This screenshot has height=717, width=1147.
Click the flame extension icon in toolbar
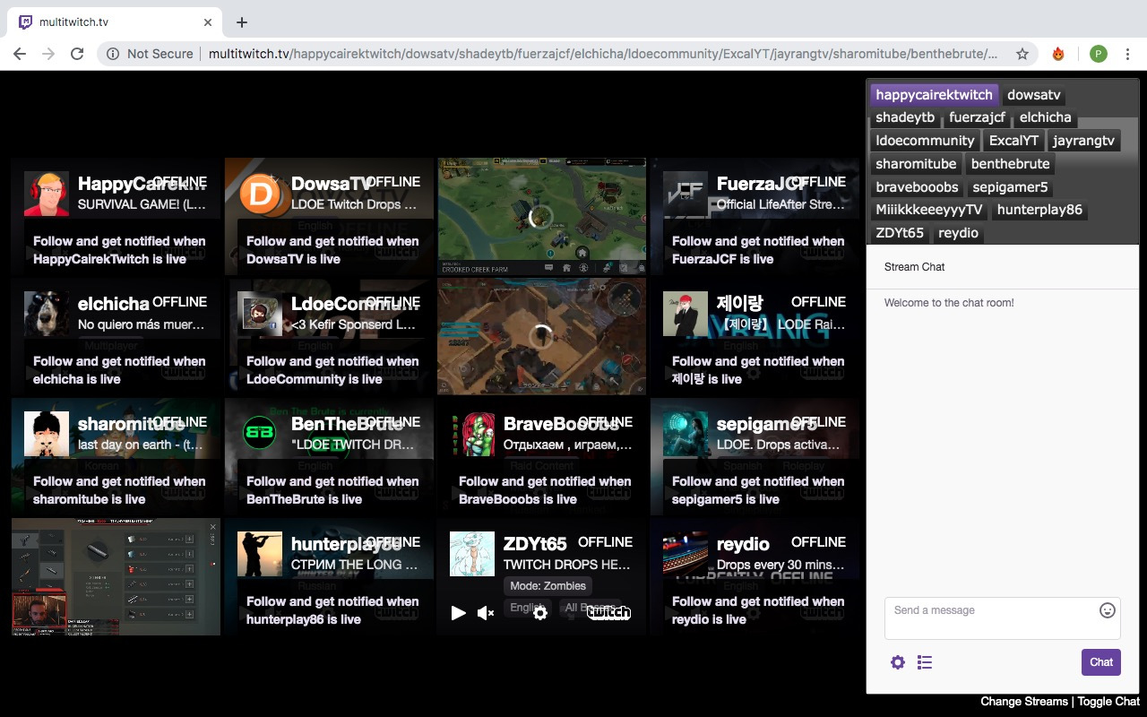tap(1058, 54)
